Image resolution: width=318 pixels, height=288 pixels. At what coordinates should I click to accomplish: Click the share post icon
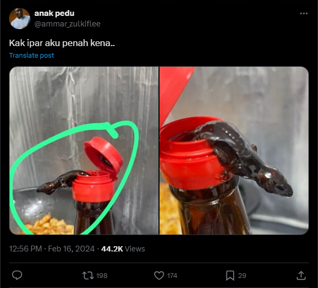click(x=301, y=275)
